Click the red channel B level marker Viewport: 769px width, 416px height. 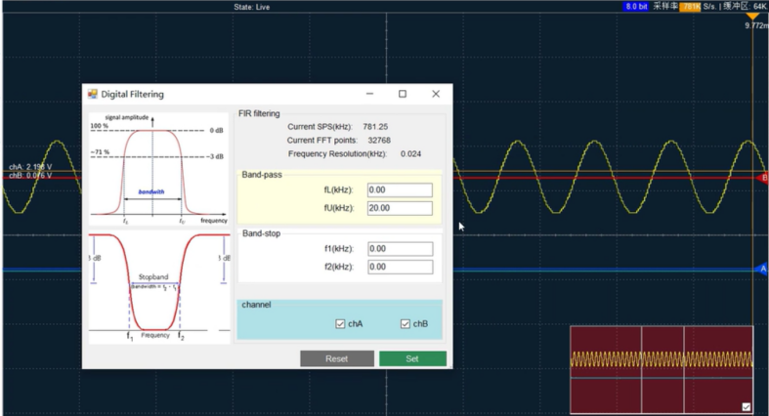762,178
